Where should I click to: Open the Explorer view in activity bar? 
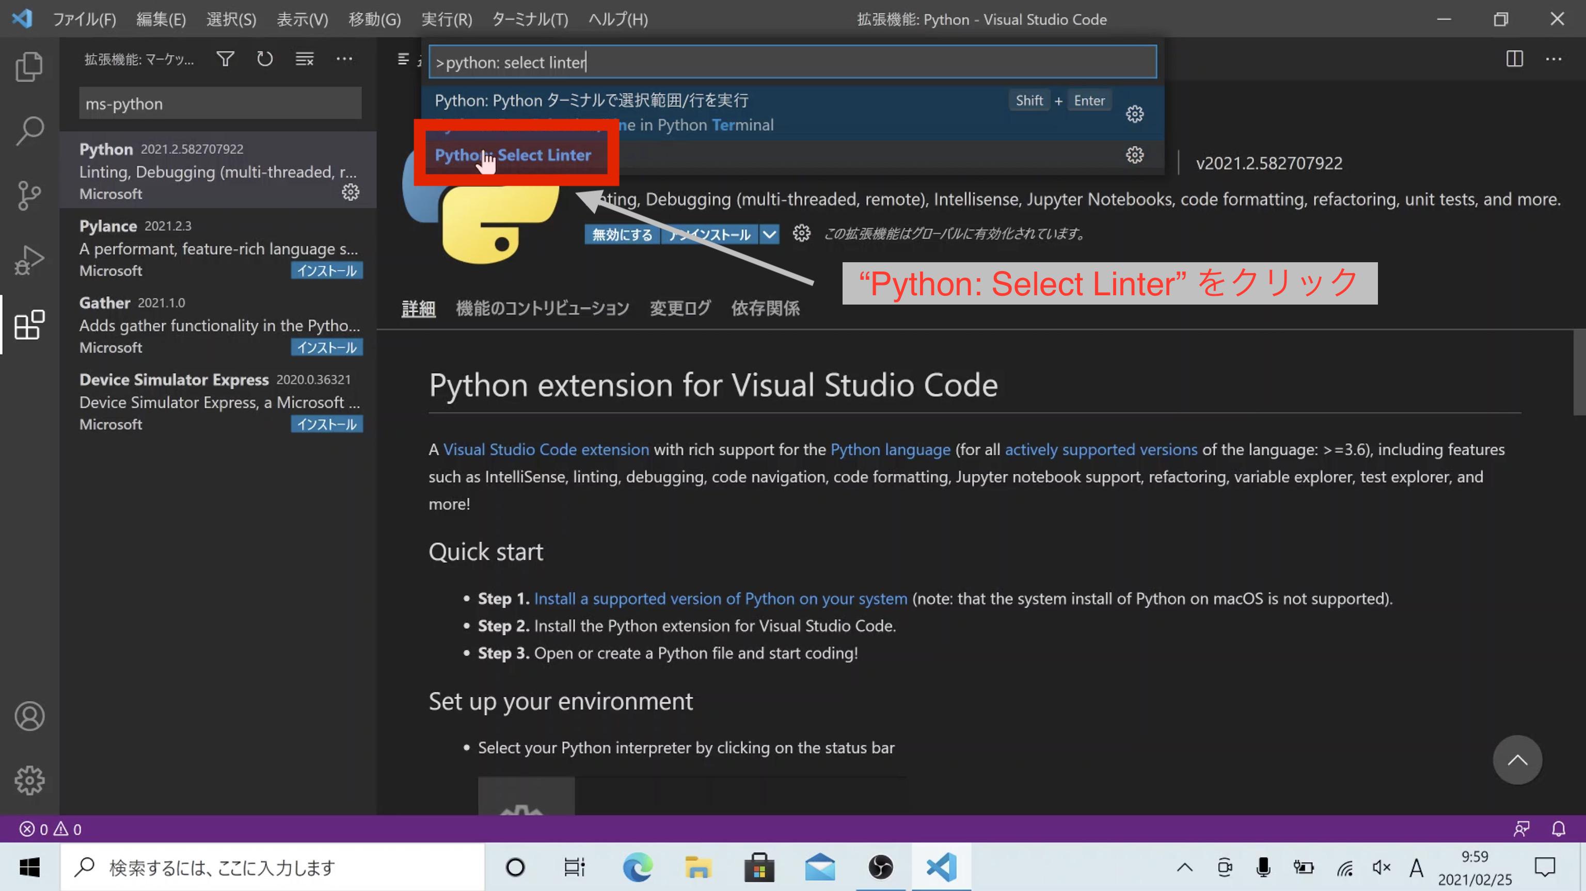click(29, 67)
